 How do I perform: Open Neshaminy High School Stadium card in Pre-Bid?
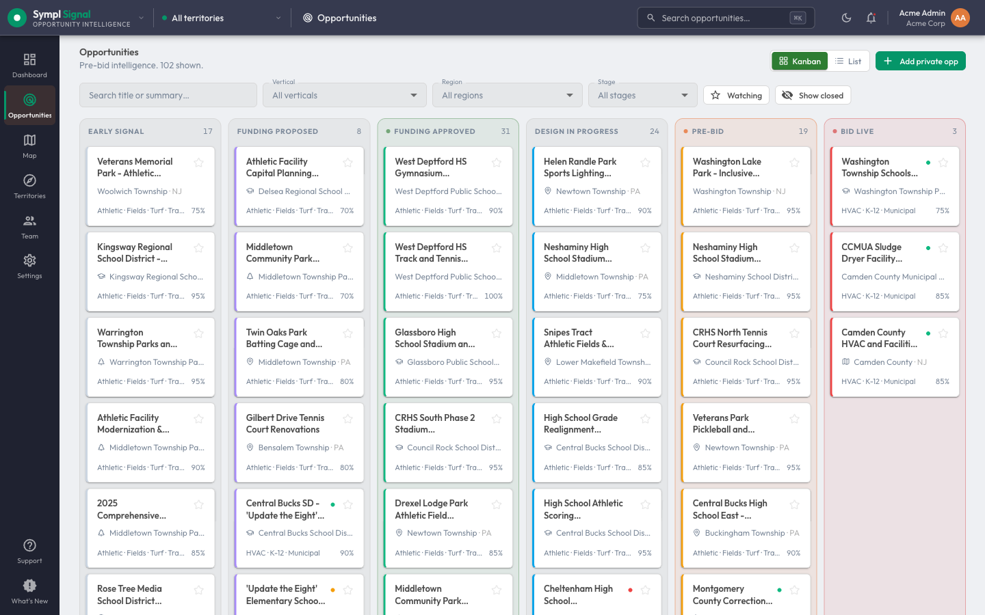[746, 272]
